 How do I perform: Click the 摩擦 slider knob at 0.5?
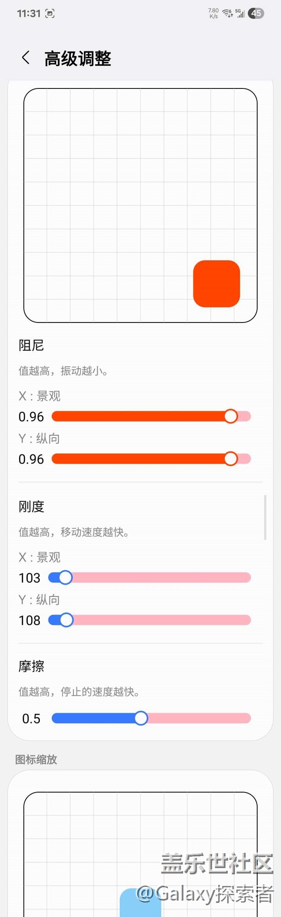click(141, 718)
